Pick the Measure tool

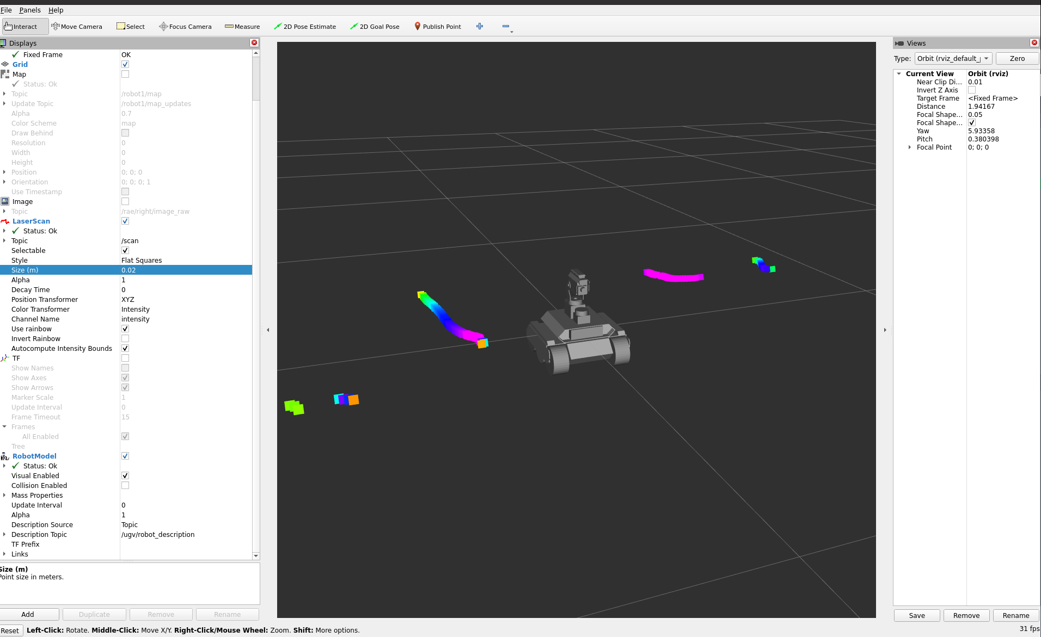(242, 26)
